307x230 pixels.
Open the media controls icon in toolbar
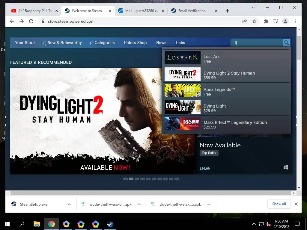tap(276, 21)
